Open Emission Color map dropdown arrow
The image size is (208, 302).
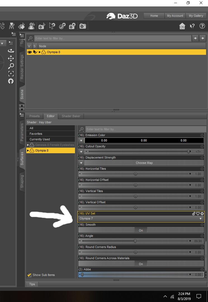[x=81, y=140]
